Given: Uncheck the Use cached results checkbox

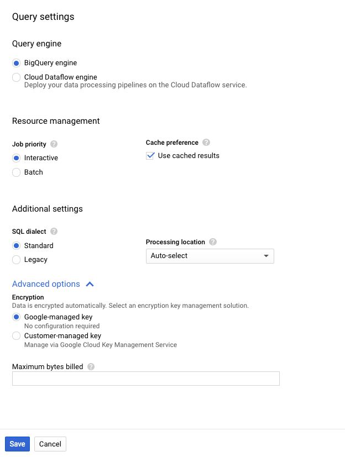Looking at the screenshot, I should click(x=150, y=156).
